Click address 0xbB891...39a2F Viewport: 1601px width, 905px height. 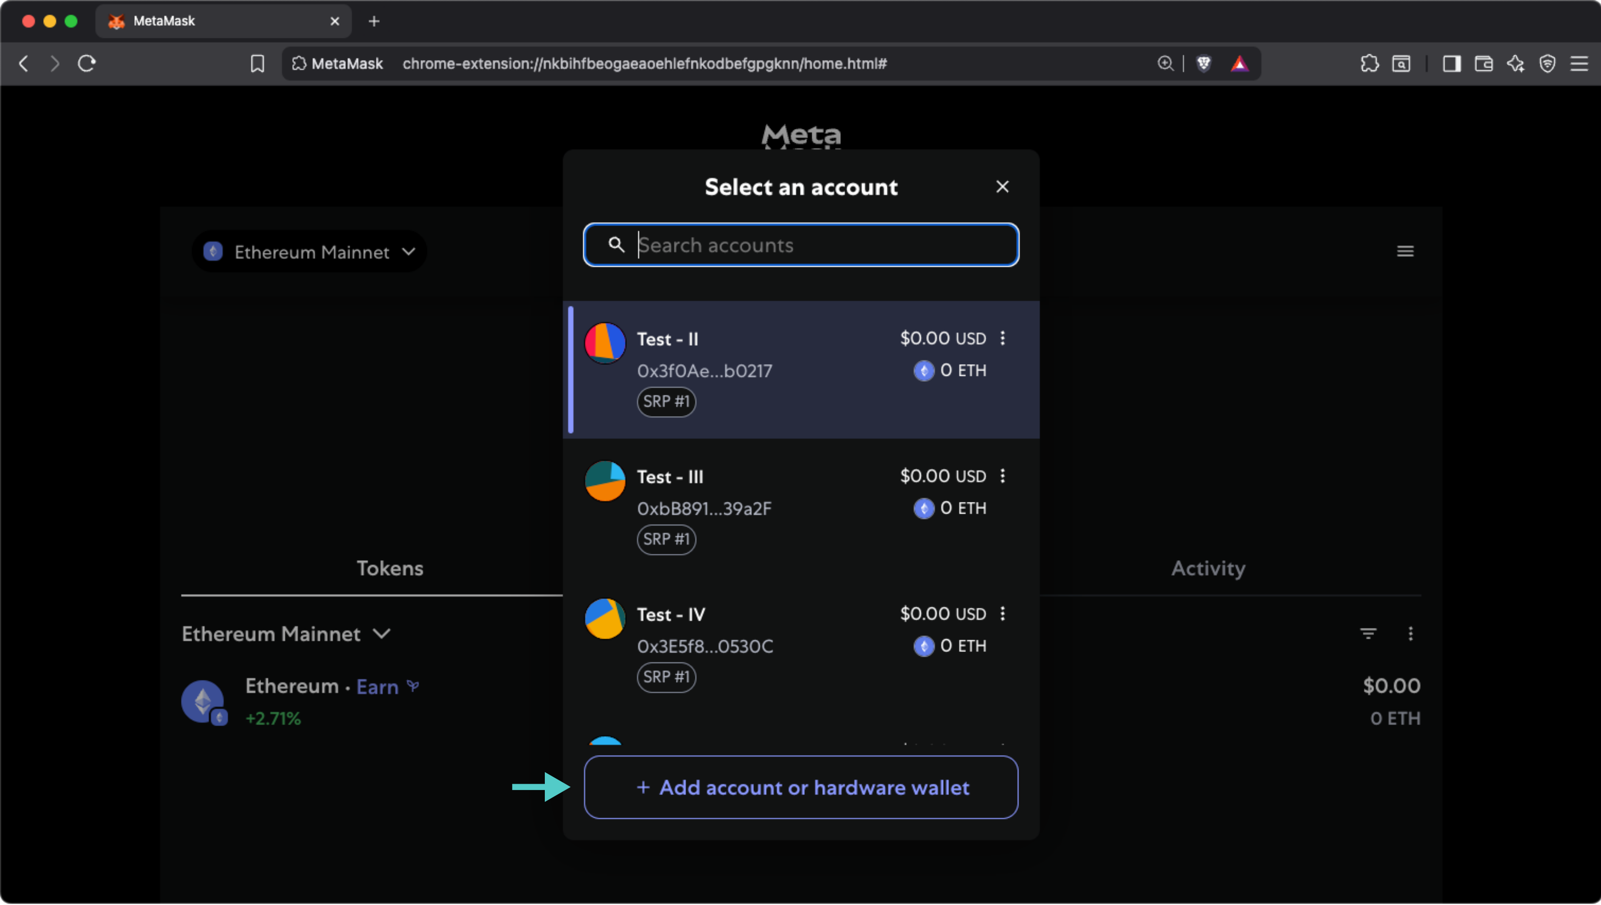[x=704, y=509]
